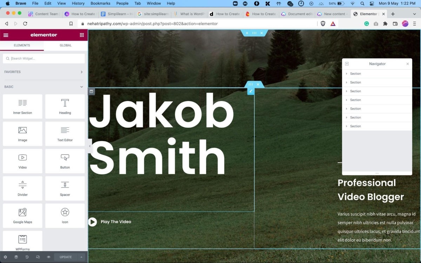Pick the Image widget
The image size is (421, 263).
pos(22,134)
